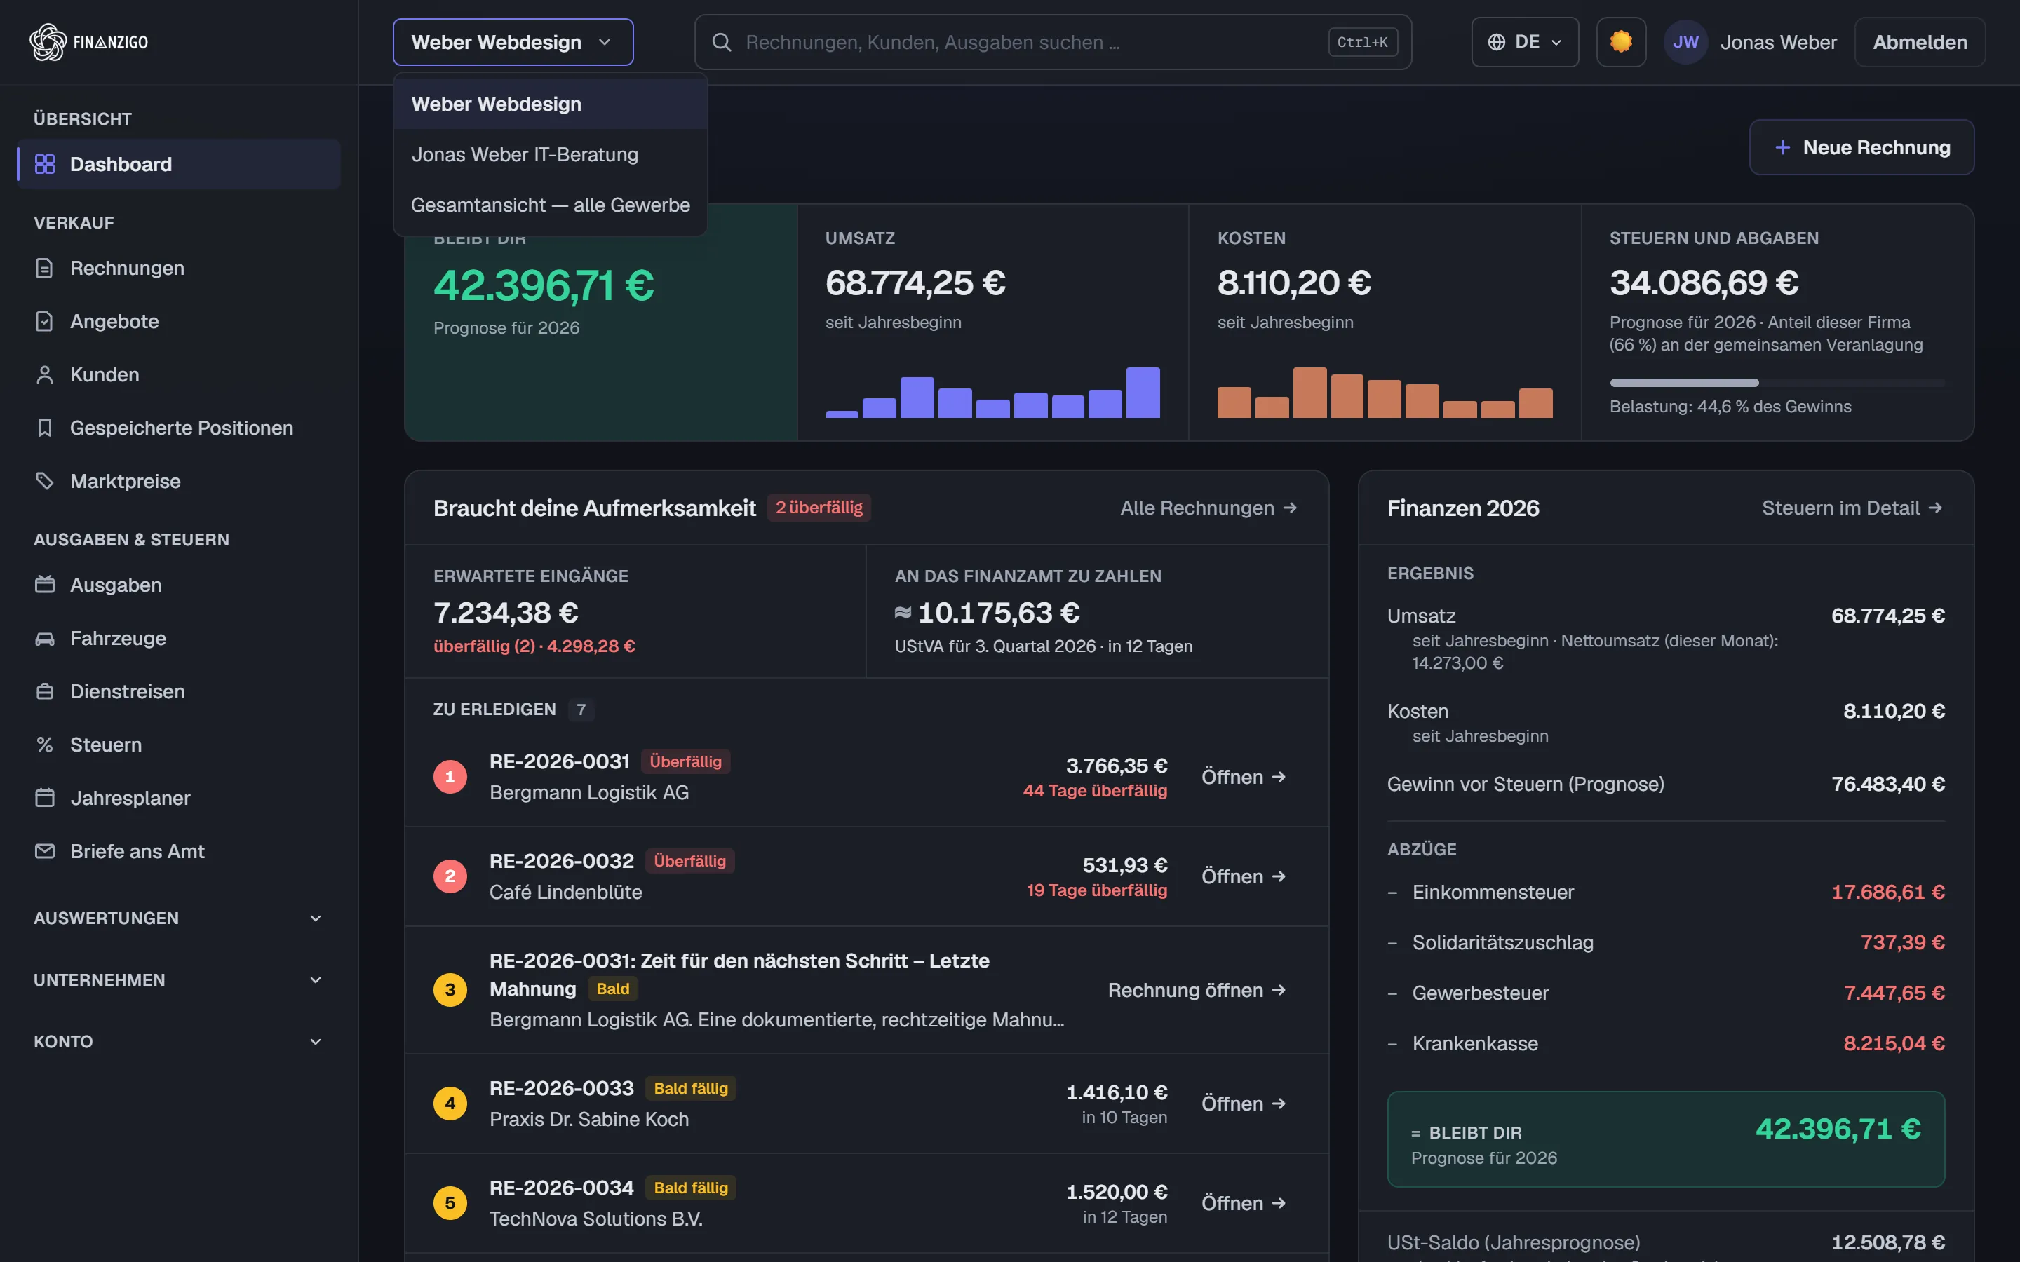Click the Rechnungen document icon
This screenshot has height=1262, width=2020.
[45, 268]
